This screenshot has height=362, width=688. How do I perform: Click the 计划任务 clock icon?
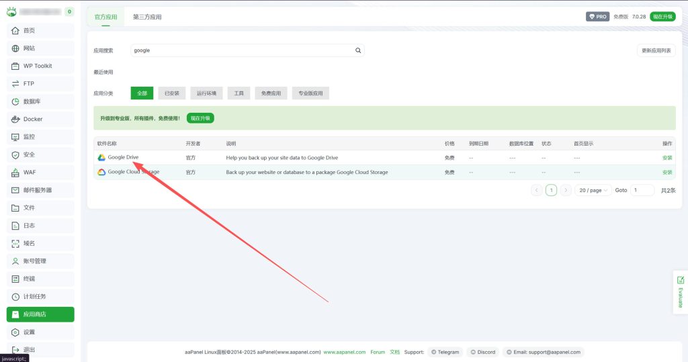point(15,297)
